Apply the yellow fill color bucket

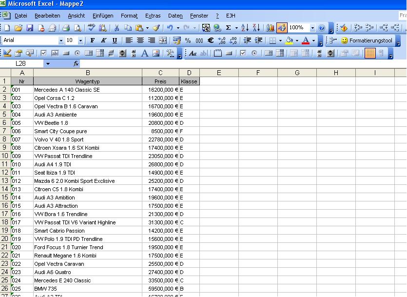(x=289, y=40)
